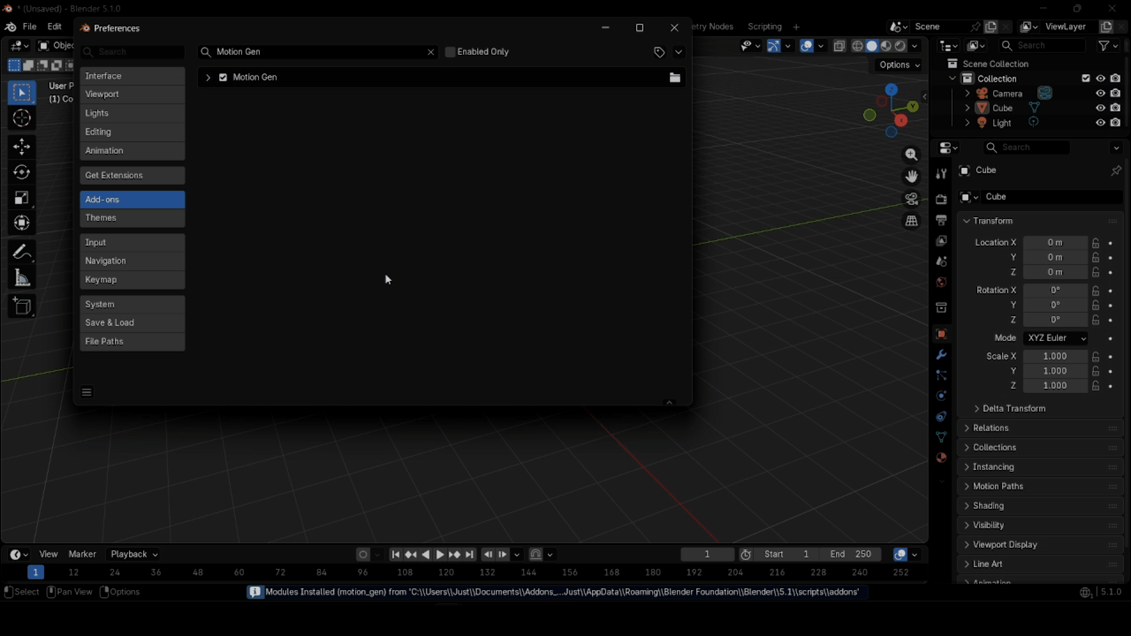Toggle lock for Scale Z

tap(1096, 386)
